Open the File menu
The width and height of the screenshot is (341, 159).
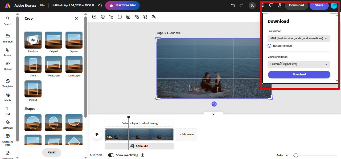(42, 5)
